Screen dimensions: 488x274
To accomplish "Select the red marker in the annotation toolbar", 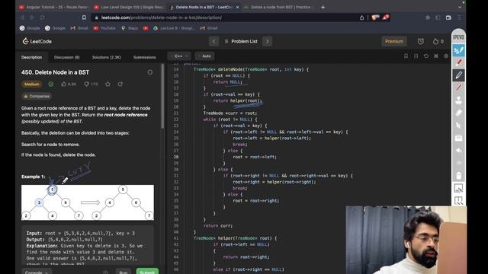I will pyautogui.click(x=458, y=62).
